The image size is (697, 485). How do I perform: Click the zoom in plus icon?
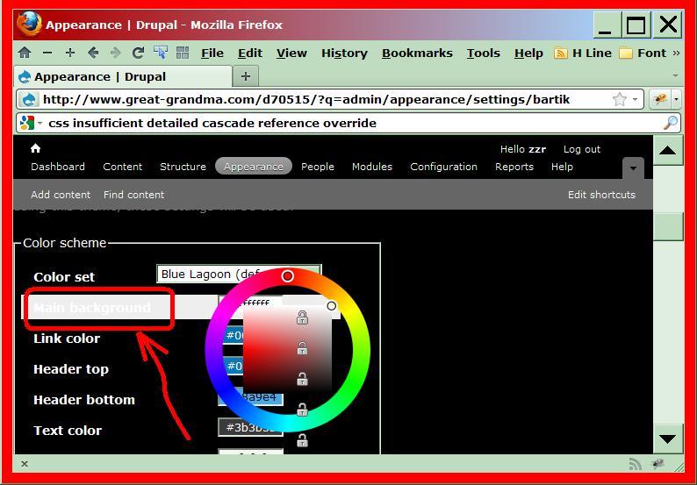[x=70, y=53]
